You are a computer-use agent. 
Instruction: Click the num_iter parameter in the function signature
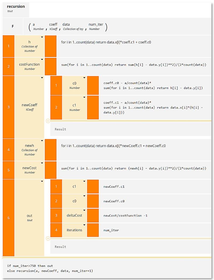[x=96, y=26]
